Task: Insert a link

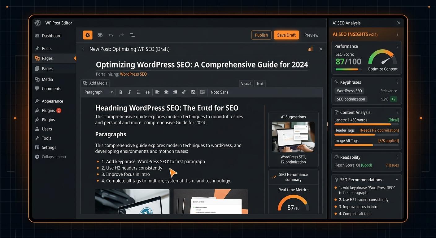Action: pos(184,92)
